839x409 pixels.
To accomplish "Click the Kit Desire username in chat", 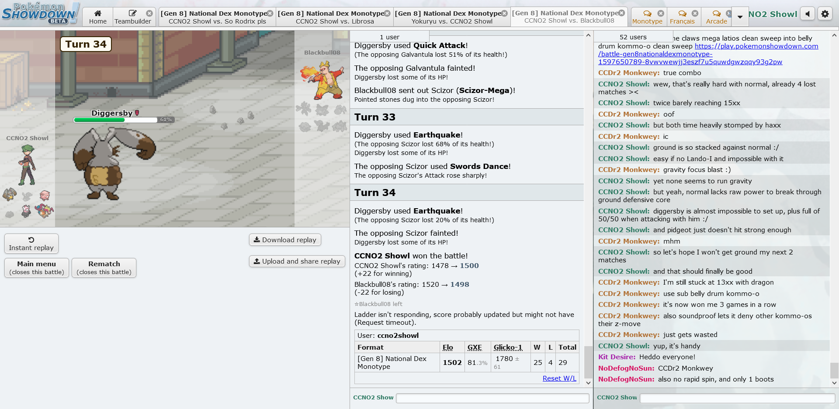I will 617,357.
